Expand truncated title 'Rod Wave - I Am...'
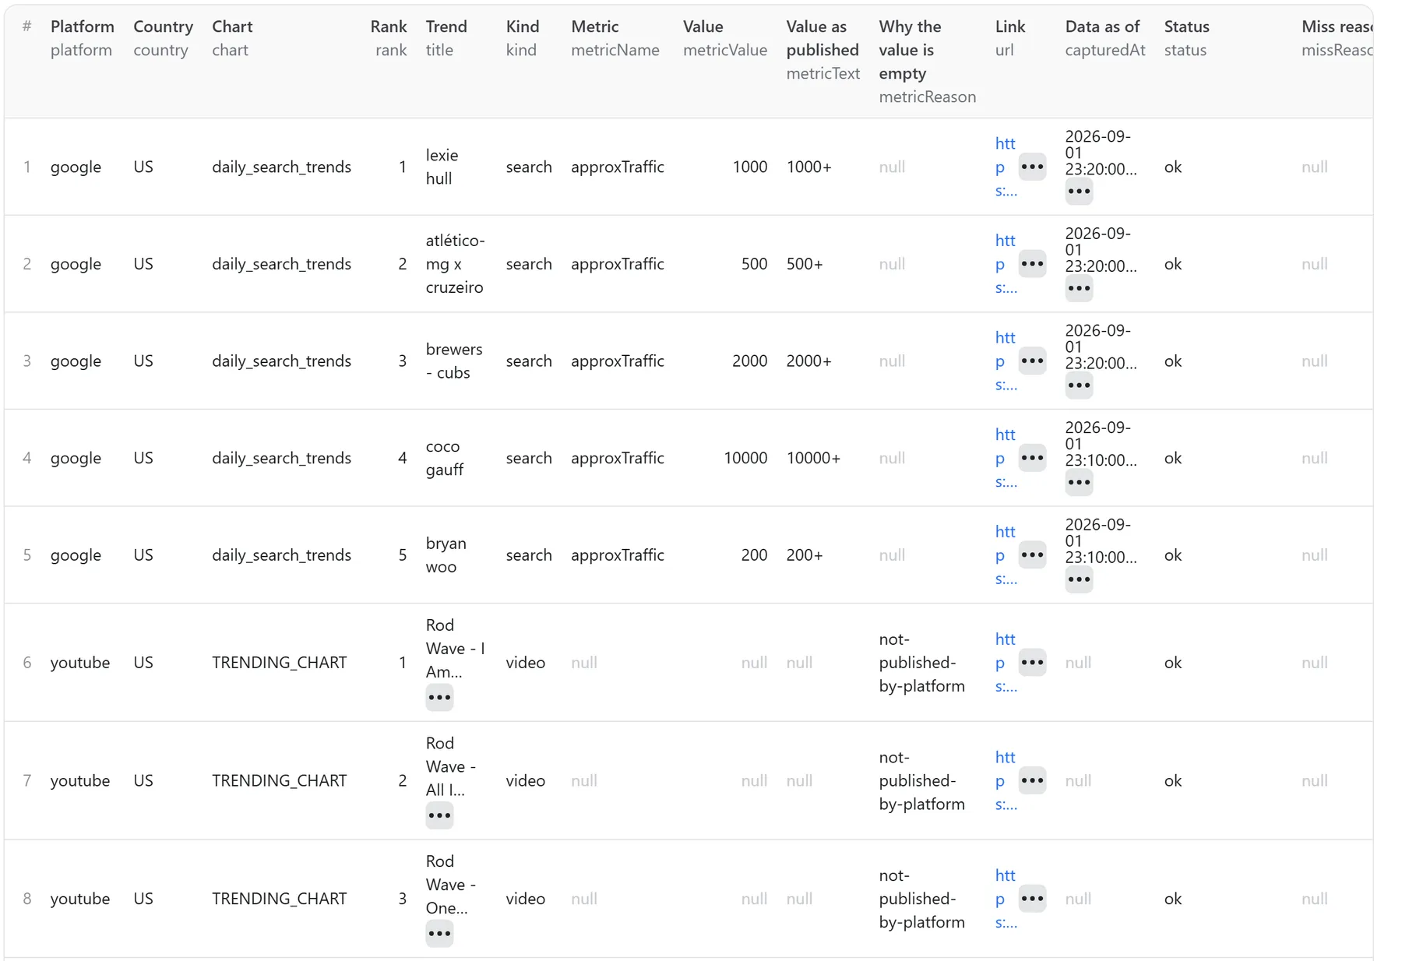 [439, 698]
